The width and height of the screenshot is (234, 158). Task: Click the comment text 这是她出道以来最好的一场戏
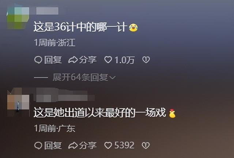[x=100, y=112]
